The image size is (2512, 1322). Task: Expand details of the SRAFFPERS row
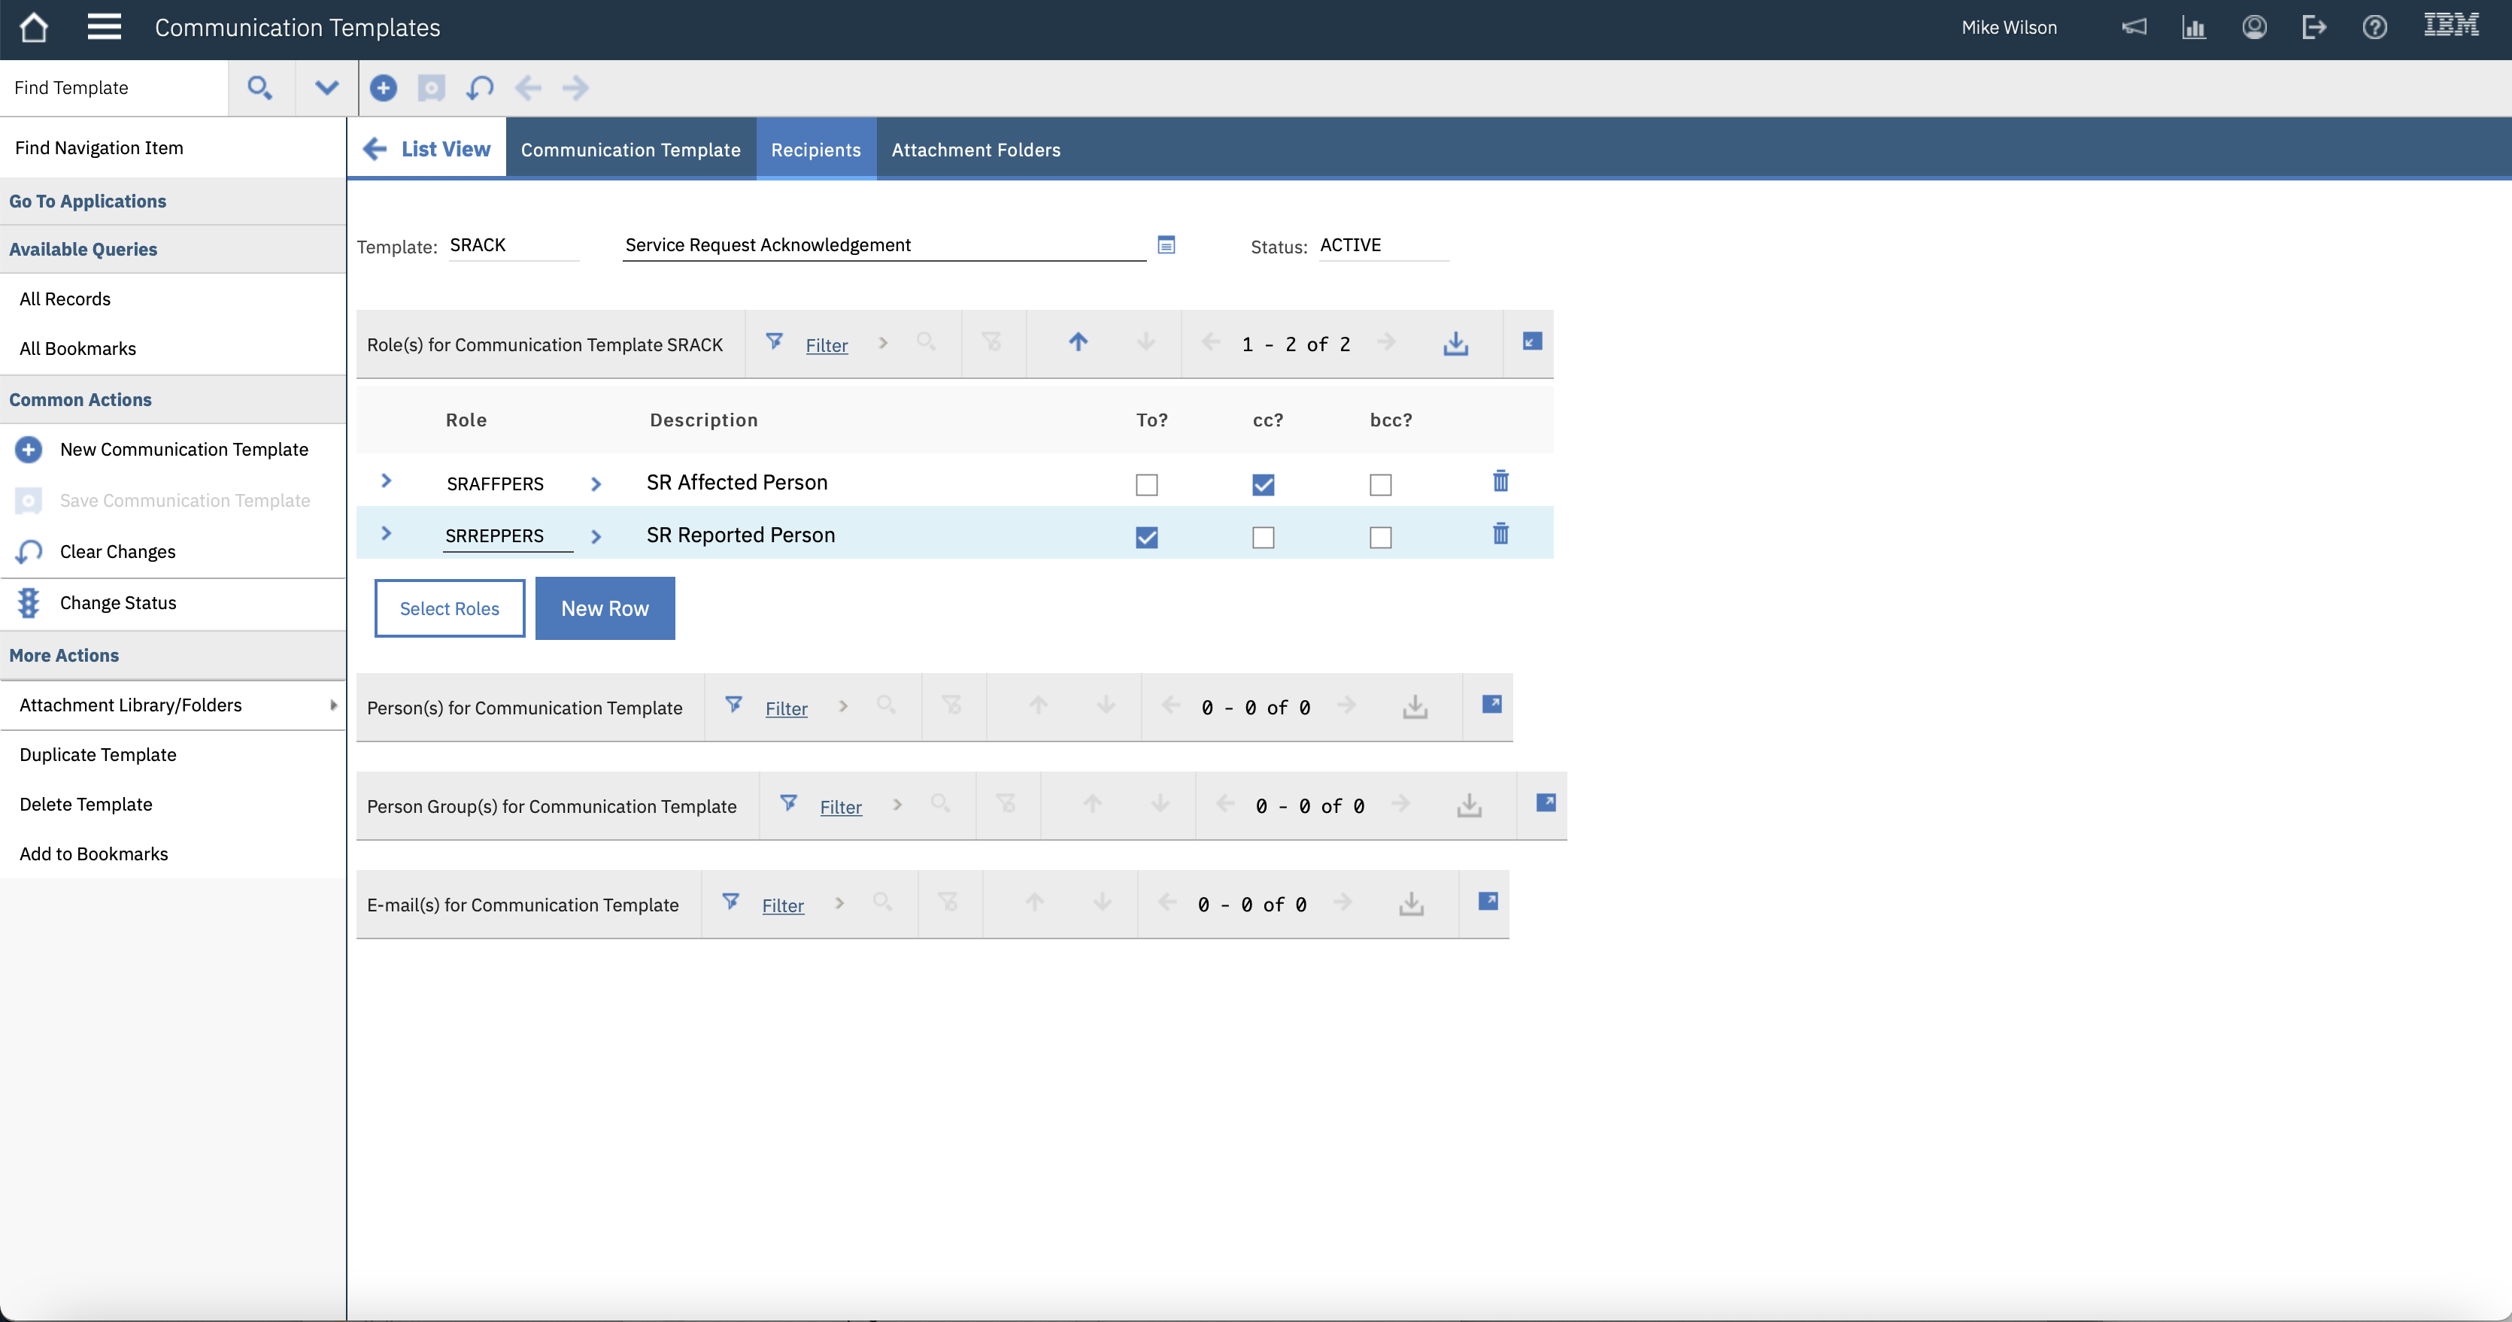pos(386,481)
